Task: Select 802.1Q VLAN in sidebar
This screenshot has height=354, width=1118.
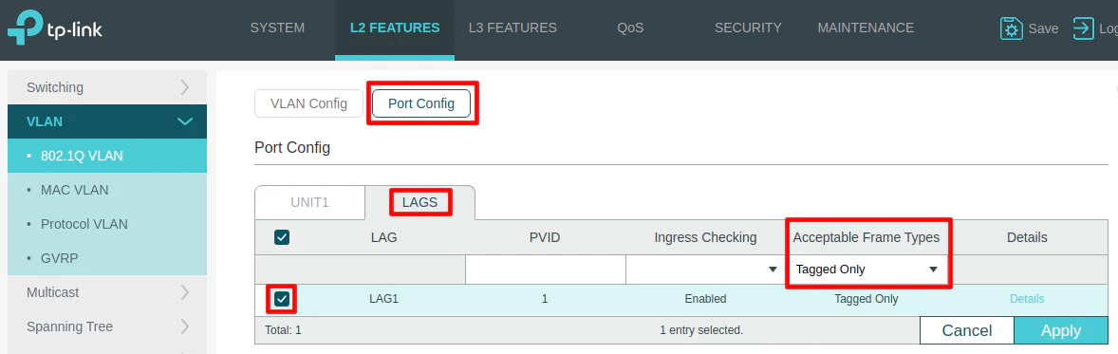Action: (107, 156)
